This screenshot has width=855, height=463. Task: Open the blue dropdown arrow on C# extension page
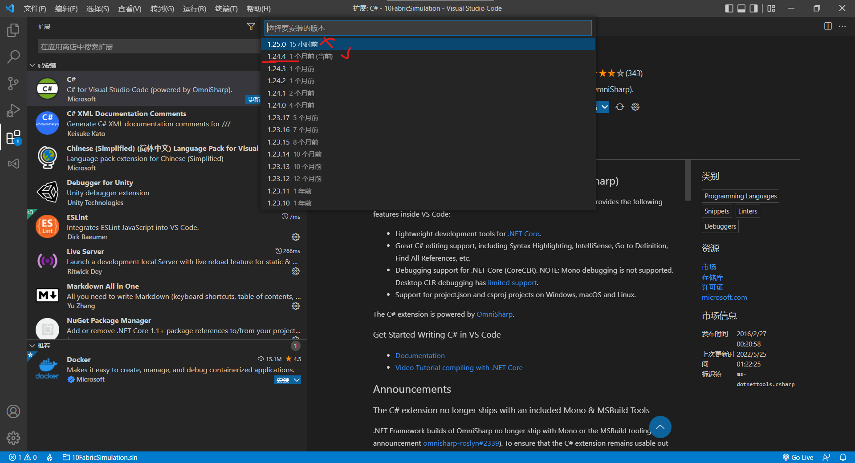pos(605,107)
